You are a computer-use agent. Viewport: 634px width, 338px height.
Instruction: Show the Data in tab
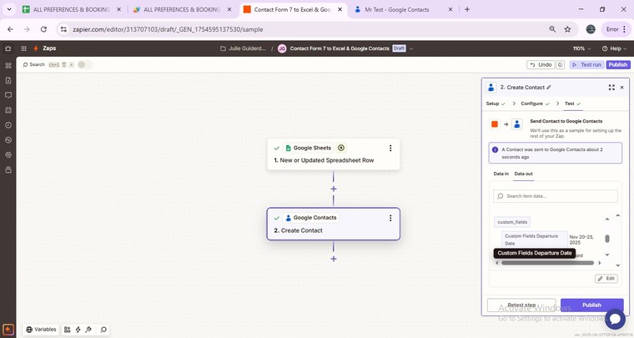(x=501, y=174)
